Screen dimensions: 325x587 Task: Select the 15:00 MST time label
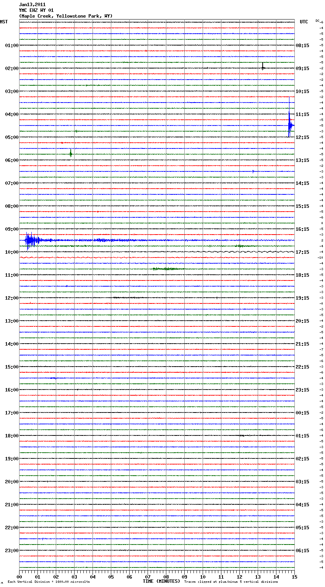11,367
